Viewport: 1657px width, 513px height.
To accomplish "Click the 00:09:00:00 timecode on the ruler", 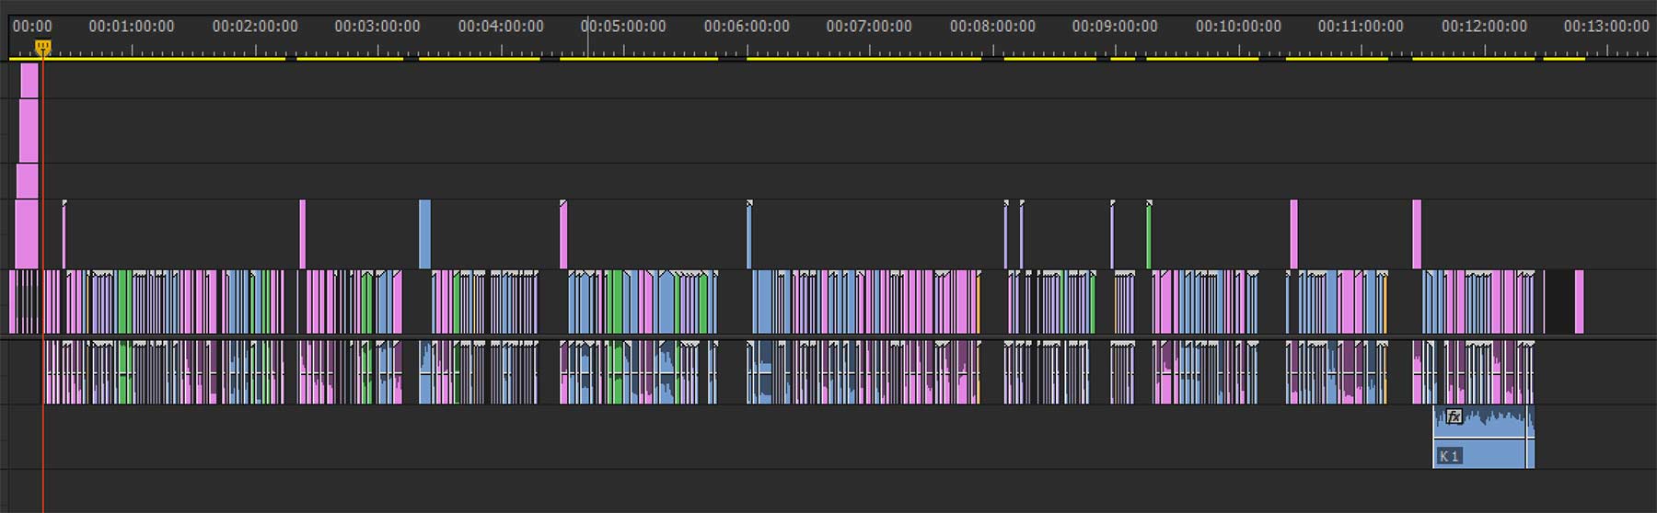I will [1115, 27].
